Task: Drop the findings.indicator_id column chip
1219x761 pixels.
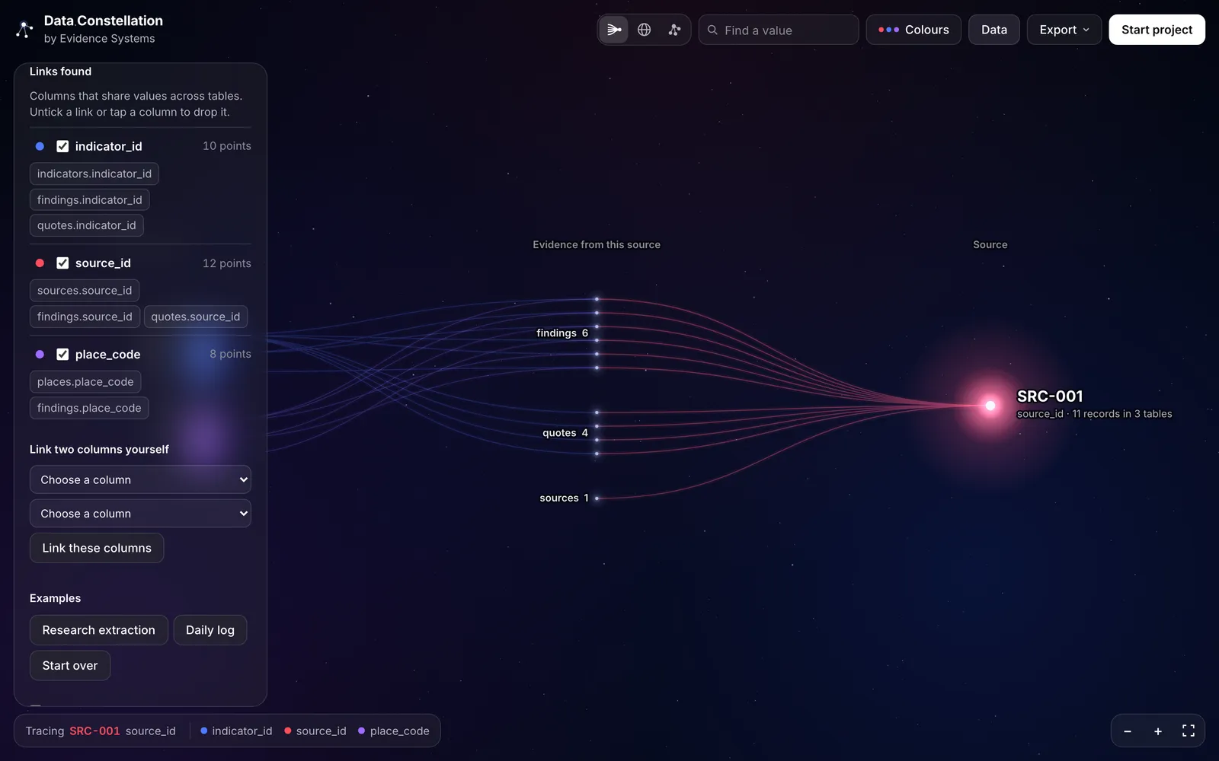Action: [90, 199]
